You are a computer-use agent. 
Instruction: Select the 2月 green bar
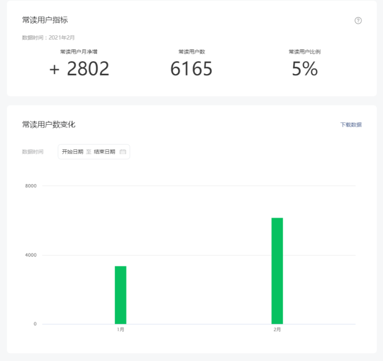click(277, 271)
